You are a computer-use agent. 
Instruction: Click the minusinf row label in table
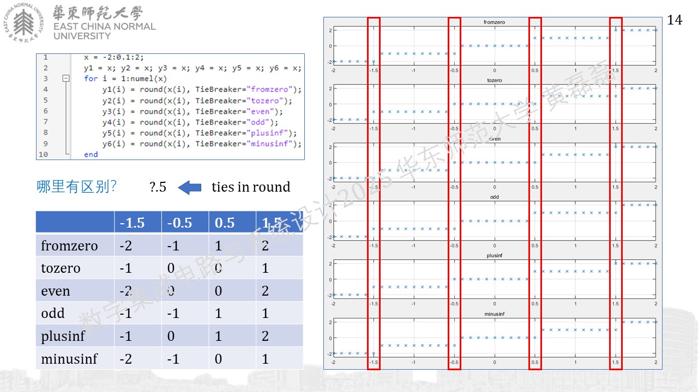pyautogui.click(x=69, y=359)
